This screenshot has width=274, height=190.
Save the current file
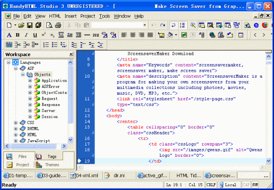click(30, 25)
